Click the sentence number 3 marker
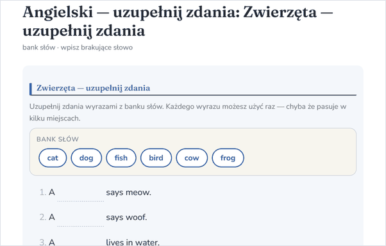The width and height of the screenshot is (386, 246). (x=43, y=242)
